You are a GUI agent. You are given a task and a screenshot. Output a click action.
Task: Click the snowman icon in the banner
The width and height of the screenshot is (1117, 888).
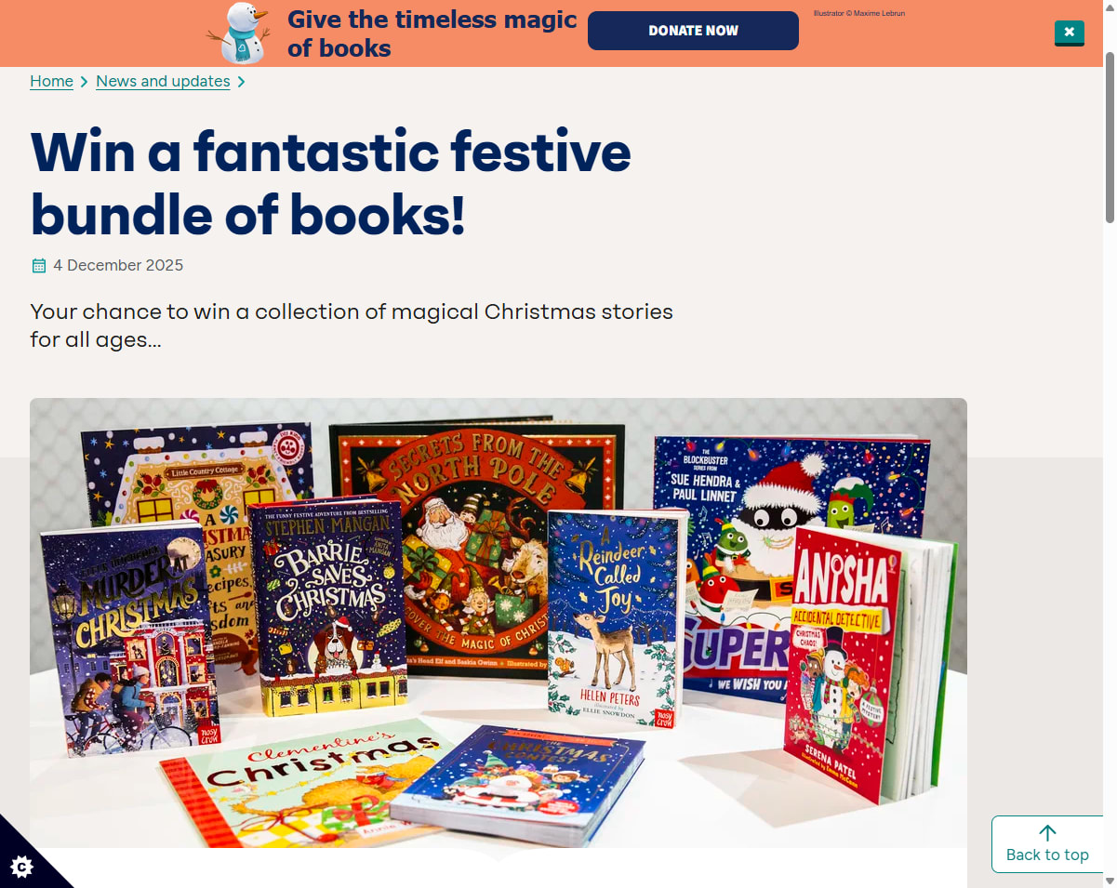pos(239,33)
